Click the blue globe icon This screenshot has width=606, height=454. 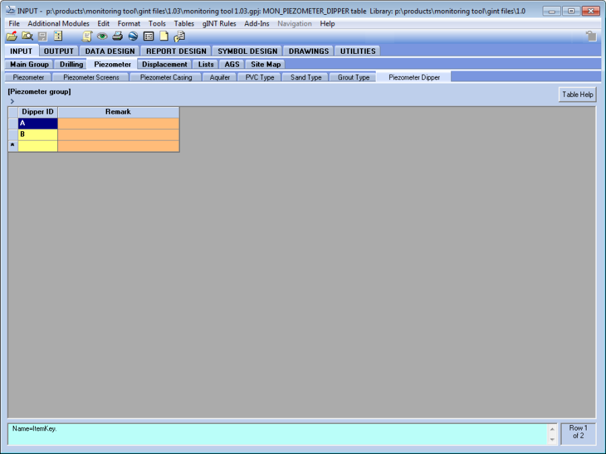(x=133, y=36)
